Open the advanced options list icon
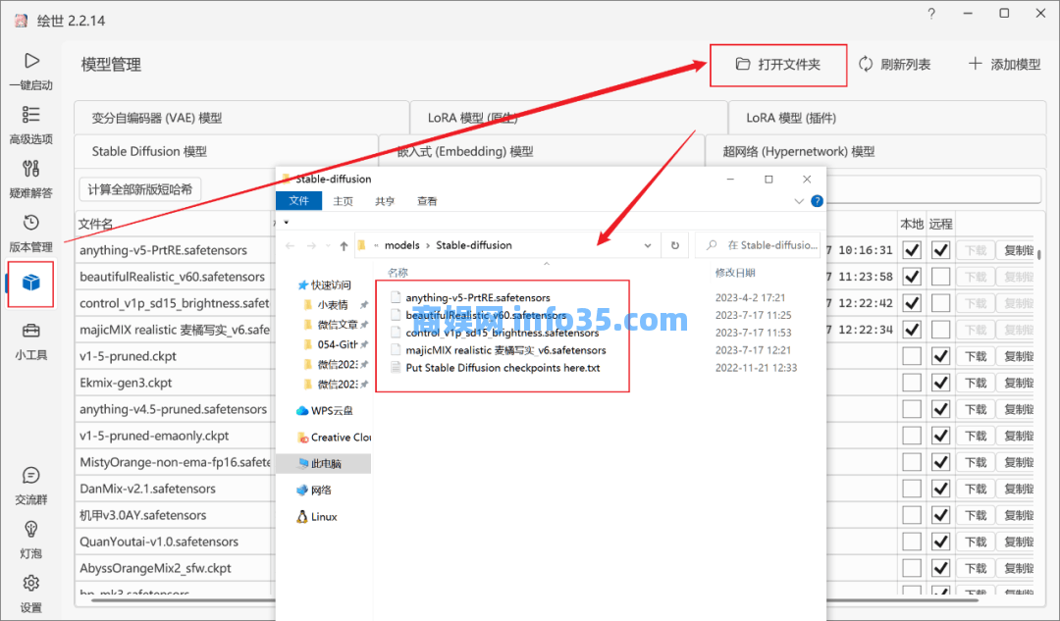The height and width of the screenshot is (621, 1060). [x=30, y=114]
